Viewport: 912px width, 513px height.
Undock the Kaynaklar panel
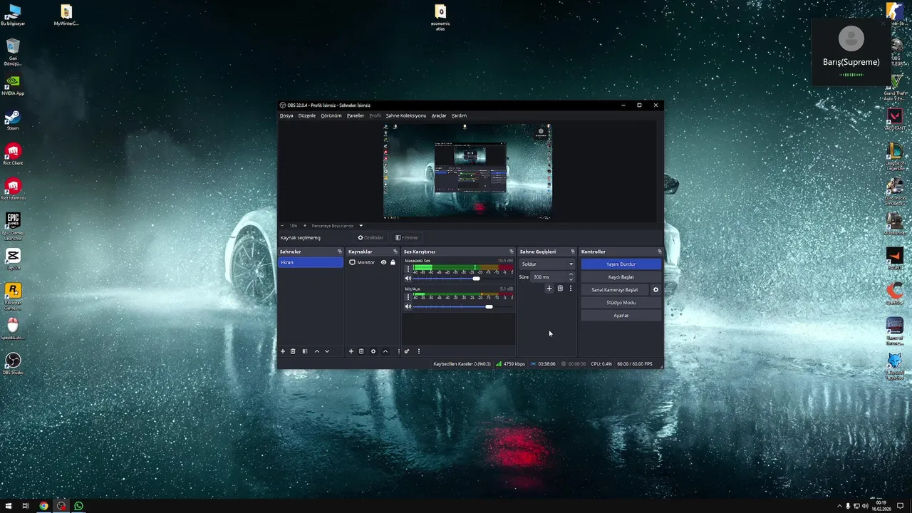point(395,252)
